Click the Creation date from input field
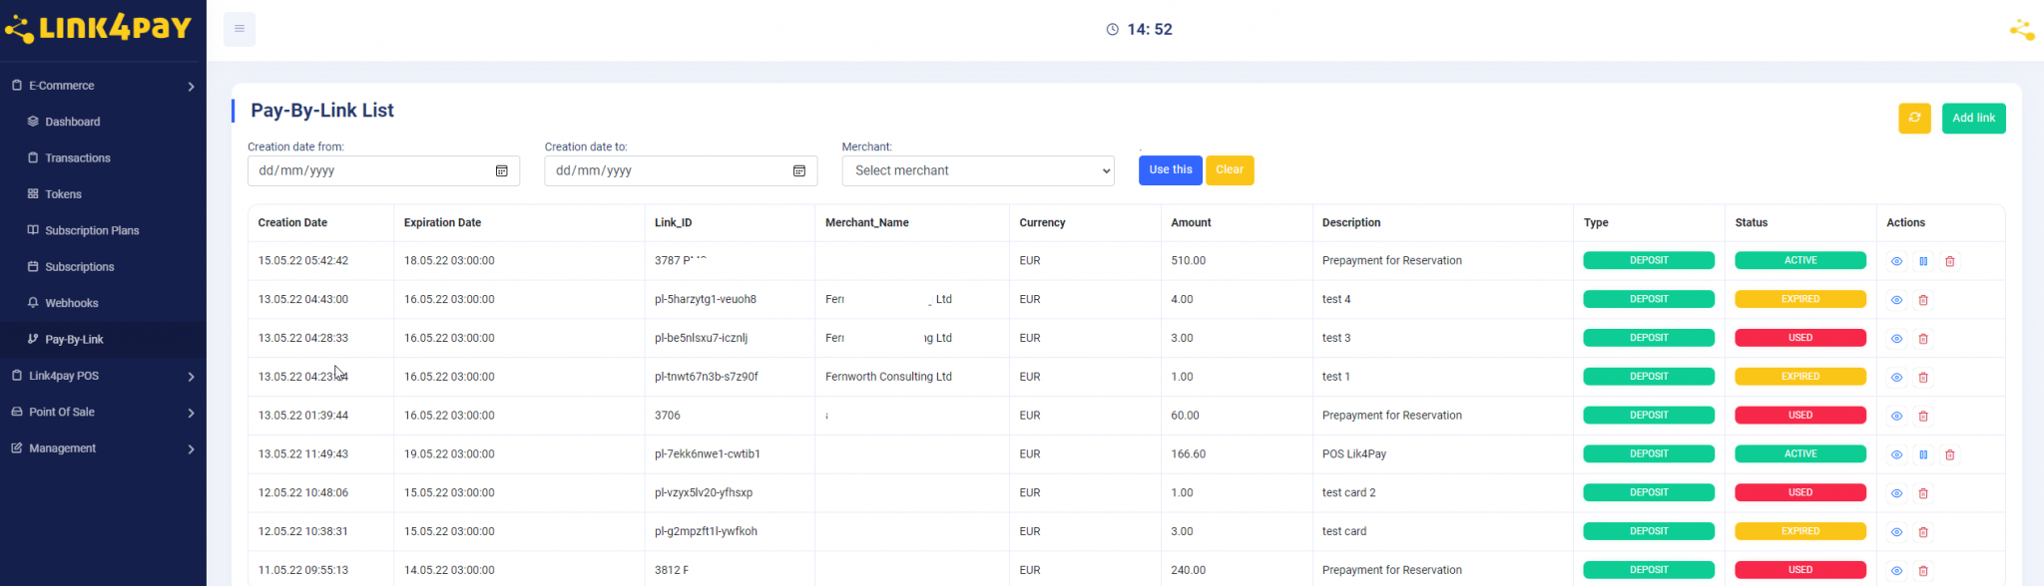Image resolution: width=2044 pixels, height=586 pixels. (369, 171)
